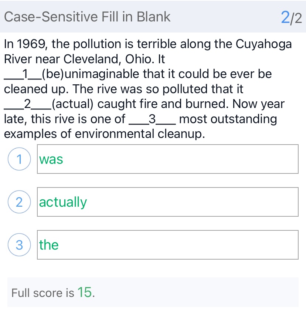Click the circled number 3 icon
Screen dimensions: 306x311
tap(18, 245)
